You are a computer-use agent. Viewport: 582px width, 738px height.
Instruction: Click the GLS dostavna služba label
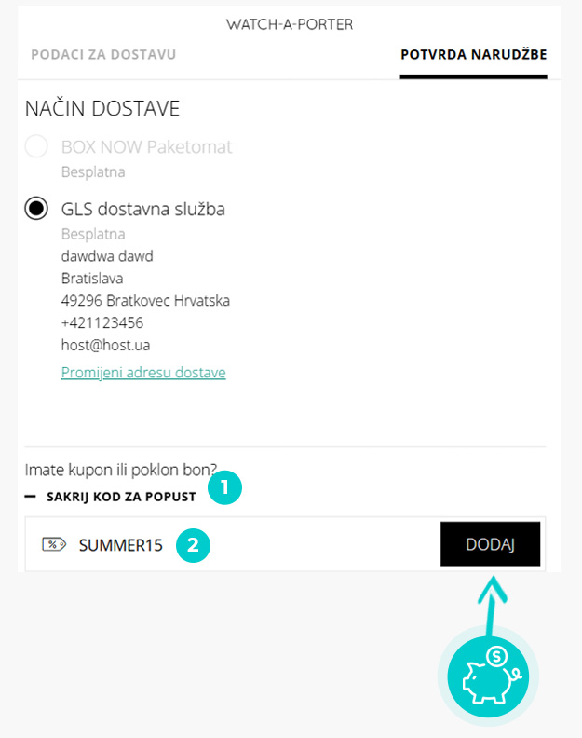tap(143, 209)
